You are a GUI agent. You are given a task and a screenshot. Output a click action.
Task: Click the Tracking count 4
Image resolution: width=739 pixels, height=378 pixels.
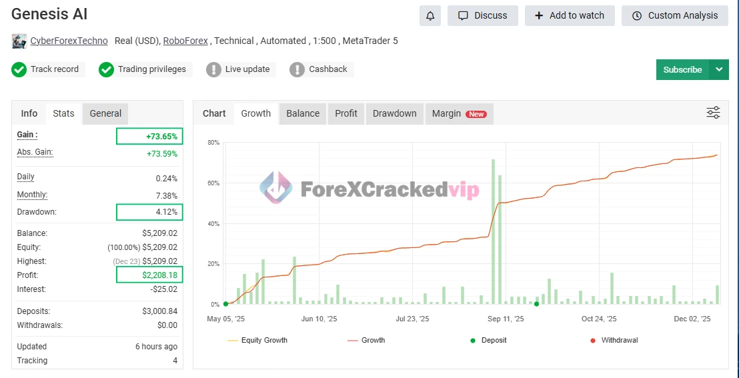(x=175, y=361)
